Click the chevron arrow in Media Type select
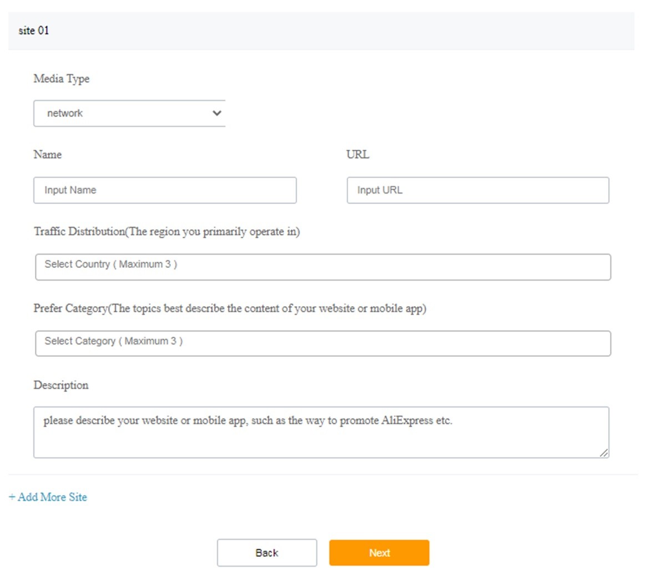 pyautogui.click(x=216, y=113)
